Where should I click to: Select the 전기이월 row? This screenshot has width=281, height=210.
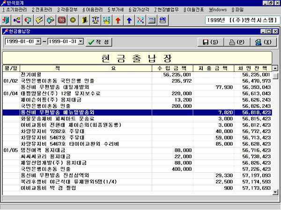pyautogui.click(x=137, y=75)
